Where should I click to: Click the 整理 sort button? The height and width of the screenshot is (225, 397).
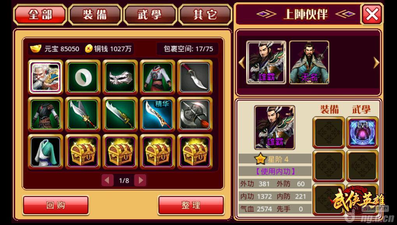coord(191,205)
